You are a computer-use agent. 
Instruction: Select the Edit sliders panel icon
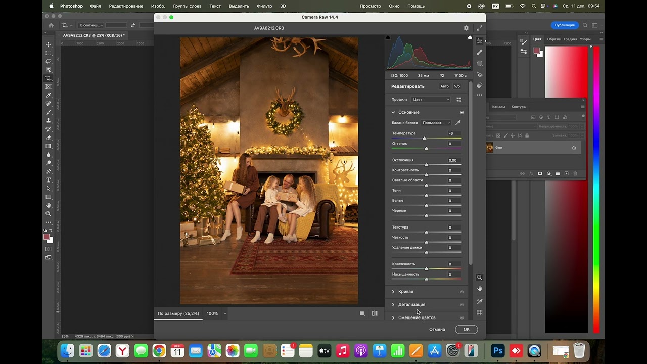[480, 41]
